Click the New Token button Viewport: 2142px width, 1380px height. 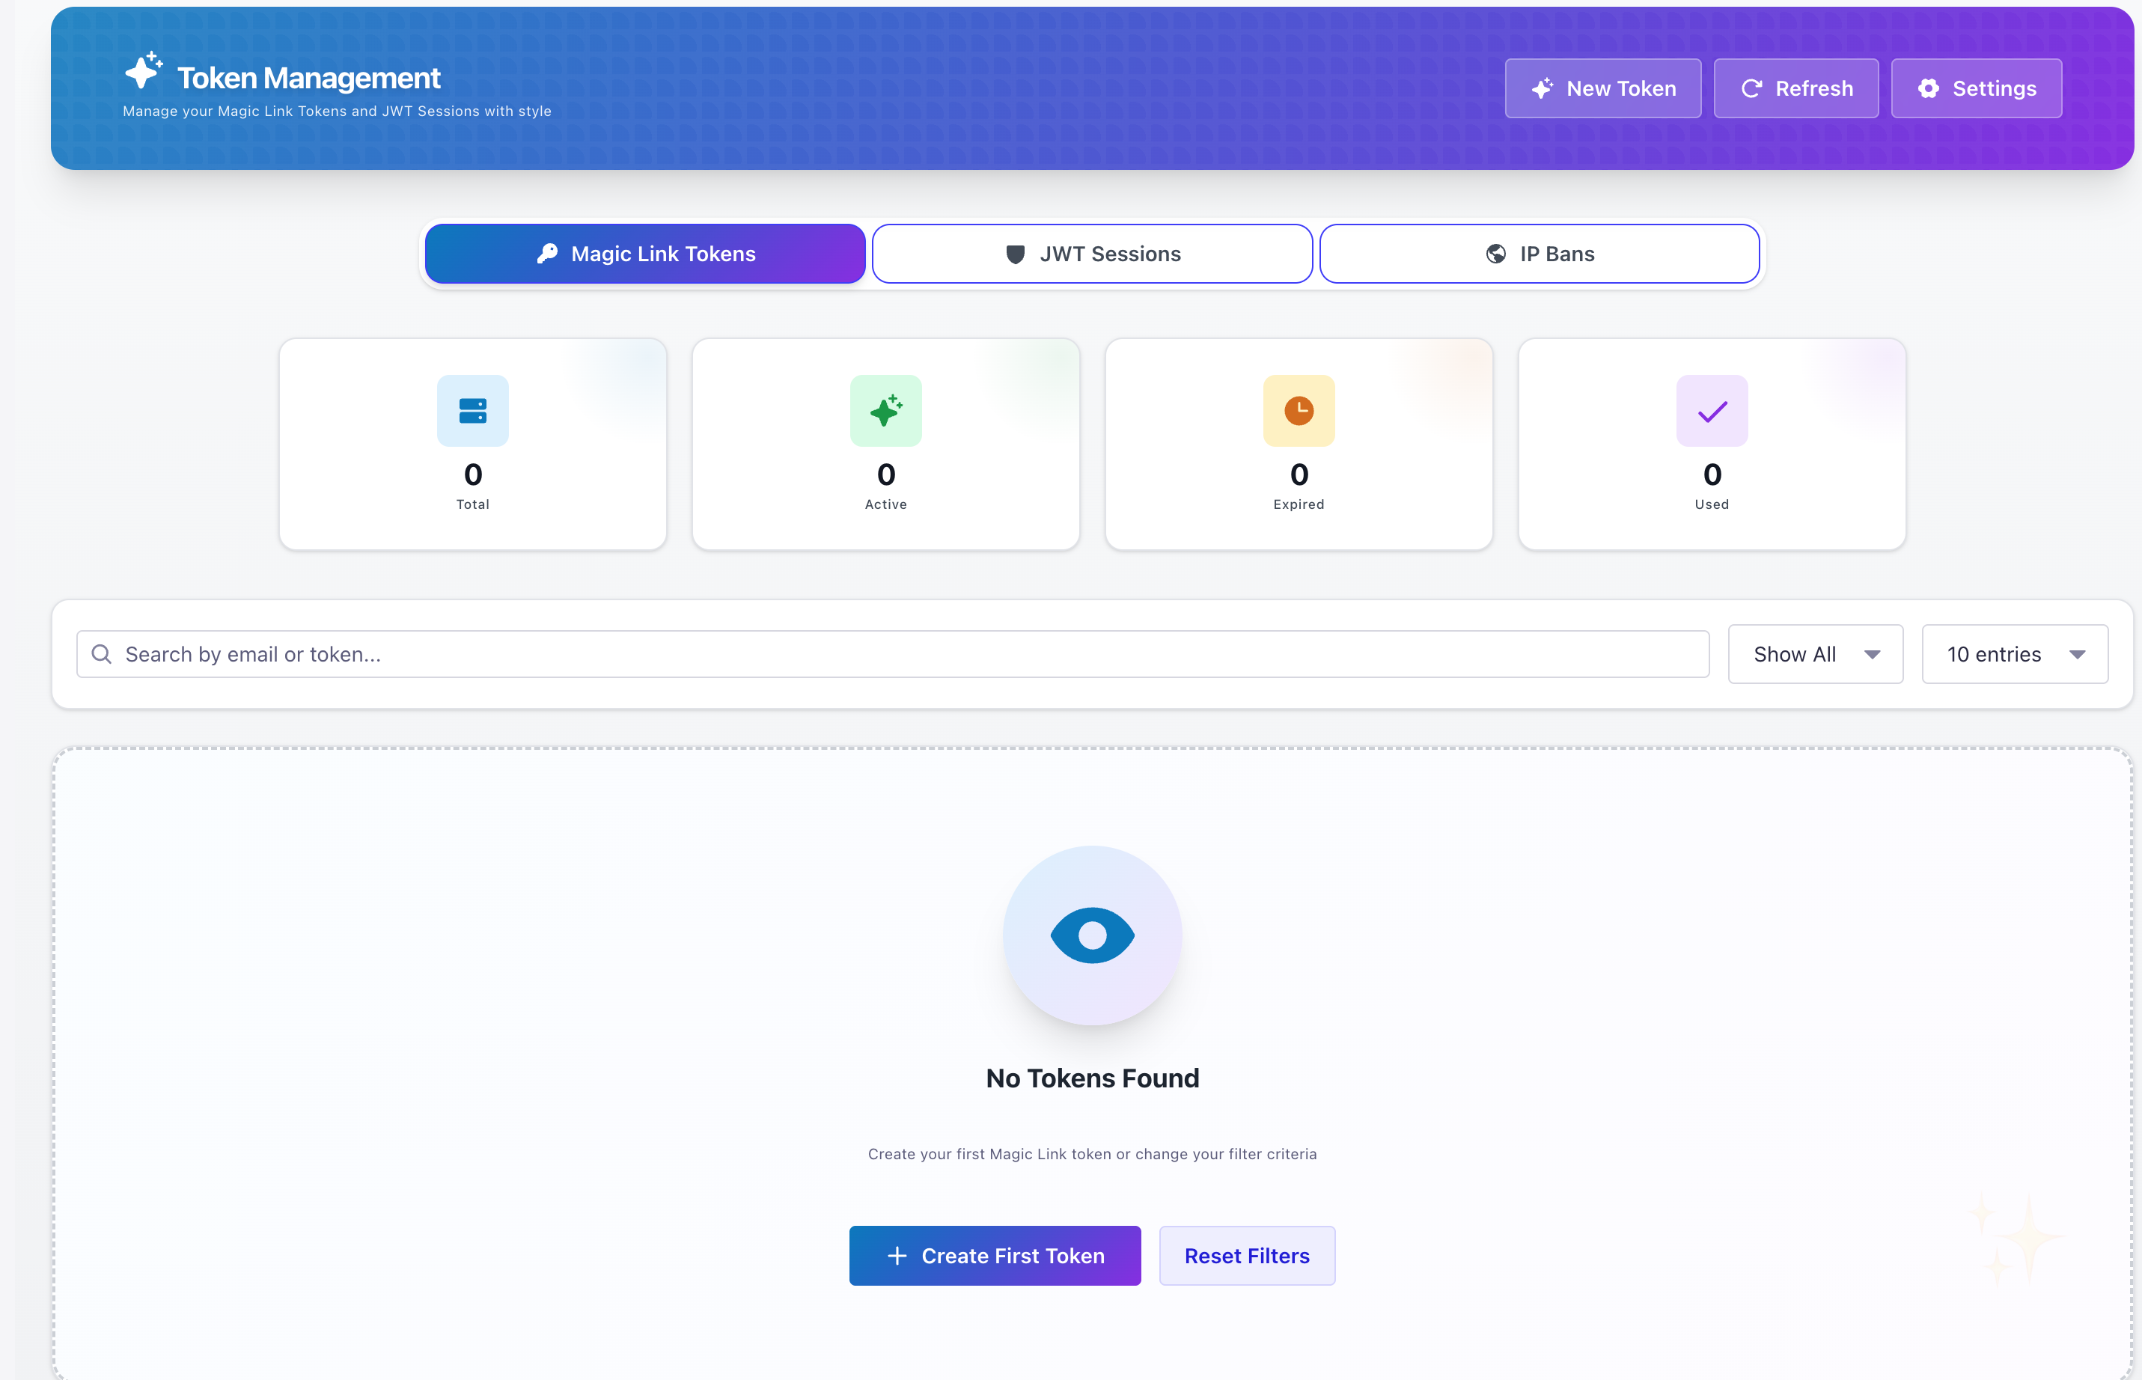[x=1602, y=89]
